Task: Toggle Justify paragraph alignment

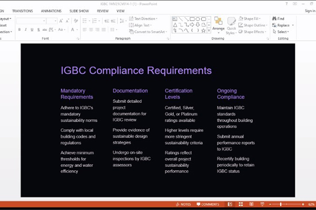Action: (104, 30)
